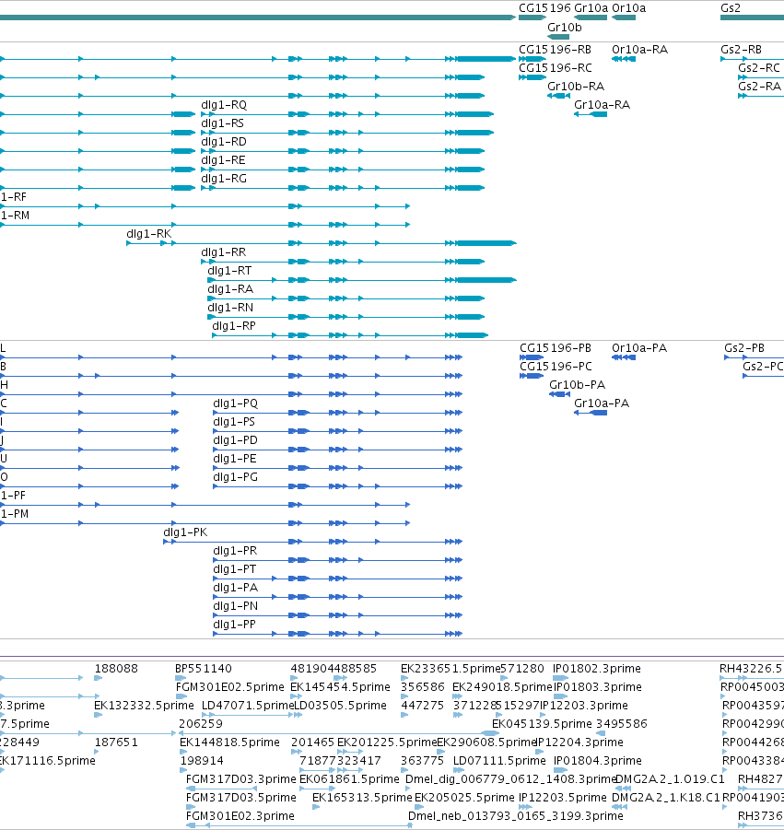Open EST FGM301E02.5prime

point(229,686)
